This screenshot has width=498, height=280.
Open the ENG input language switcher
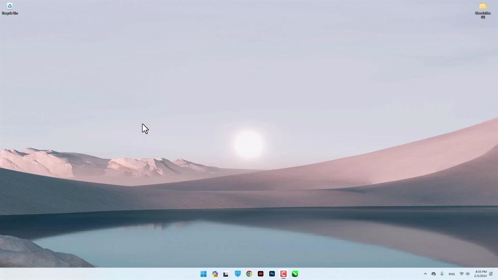[452, 274]
